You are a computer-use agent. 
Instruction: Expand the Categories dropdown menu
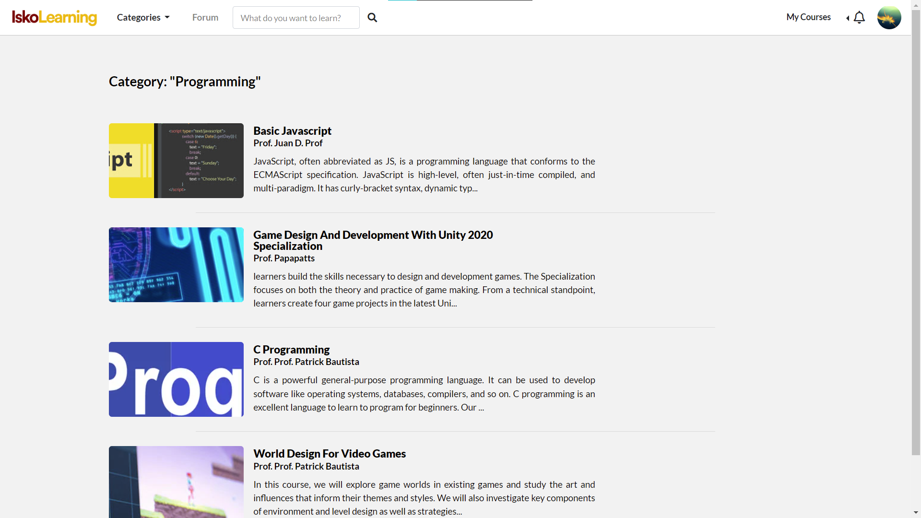tap(143, 17)
